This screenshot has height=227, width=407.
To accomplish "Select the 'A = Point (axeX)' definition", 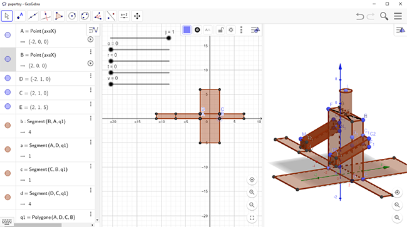I will click(38, 31).
